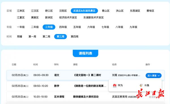The height and width of the screenshot is (104, 170).
Task: Select the 数学 subject cell
Action: (x=57, y=86)
